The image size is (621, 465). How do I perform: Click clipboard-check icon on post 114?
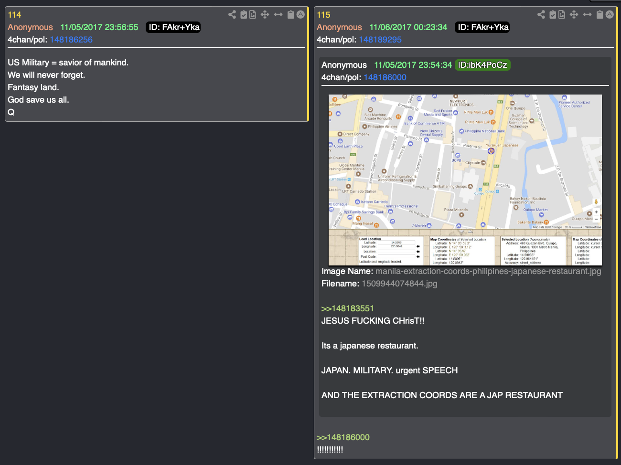click(244, 14)
